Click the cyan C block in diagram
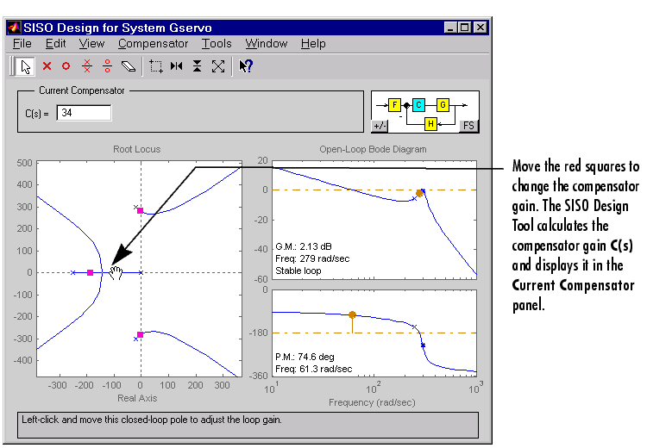This screenshot has width=647, height=448. pos(418,105)
